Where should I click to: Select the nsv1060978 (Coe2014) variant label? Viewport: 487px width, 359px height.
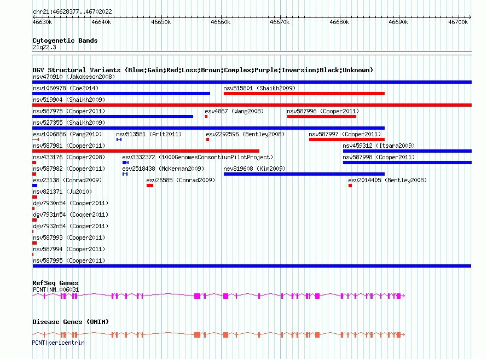coord(66,88)
